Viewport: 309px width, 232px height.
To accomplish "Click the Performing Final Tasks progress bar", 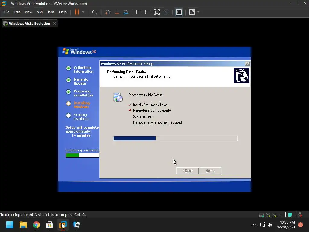I will (x=175, y=138).
